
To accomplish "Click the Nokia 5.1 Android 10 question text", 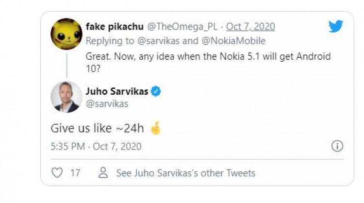I will (208, 63).
